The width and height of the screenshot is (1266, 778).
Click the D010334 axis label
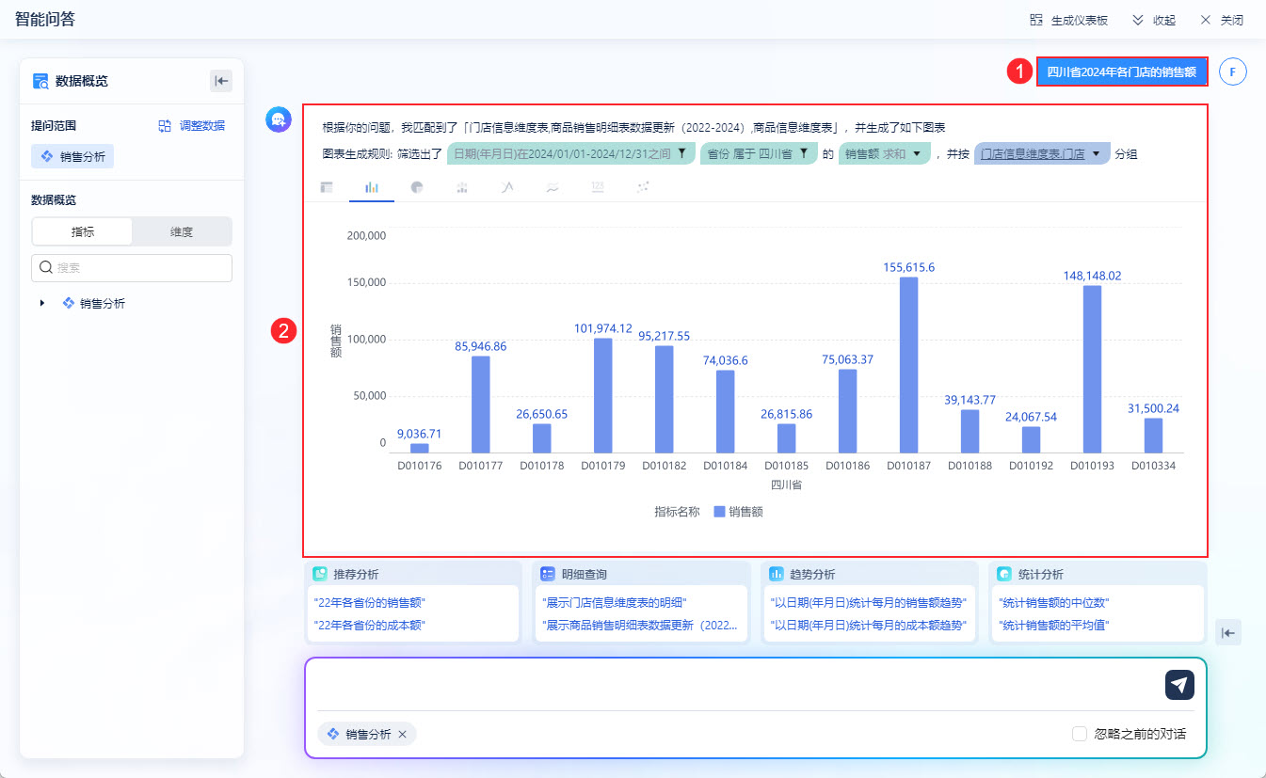tap(1154, 465)
